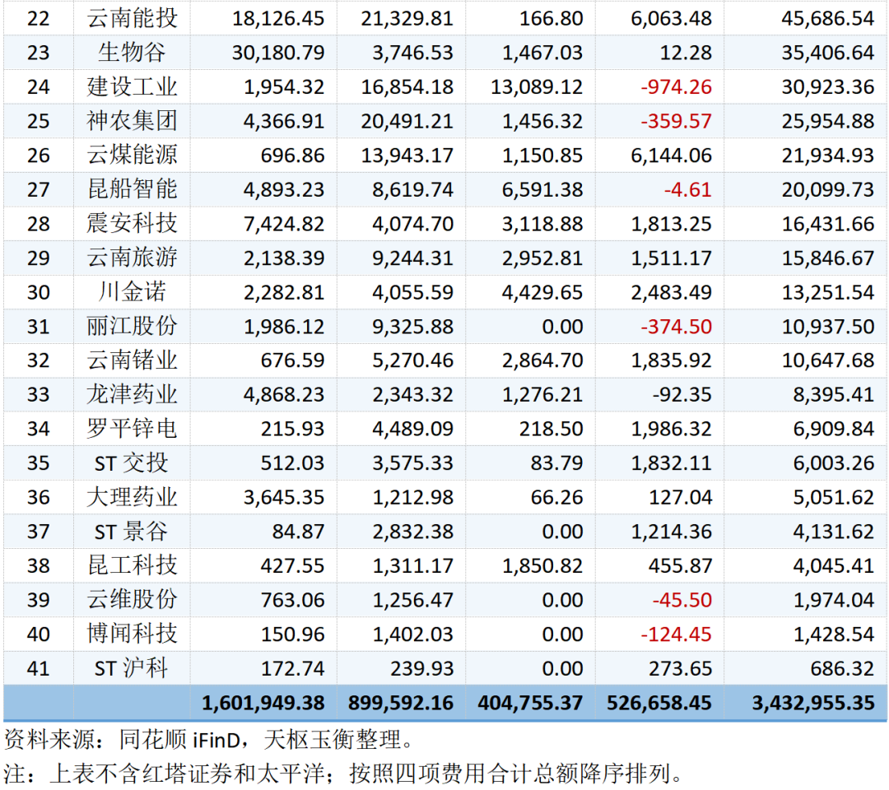Click the grand total 3,432,955.35 cell

pyautogui.click(x=813, y=704)
